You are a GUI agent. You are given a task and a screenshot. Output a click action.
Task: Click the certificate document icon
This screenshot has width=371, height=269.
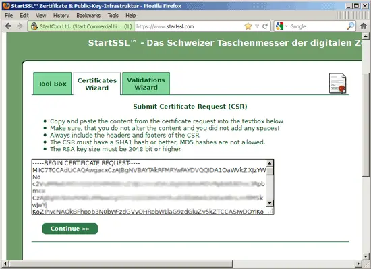point(338,84)
